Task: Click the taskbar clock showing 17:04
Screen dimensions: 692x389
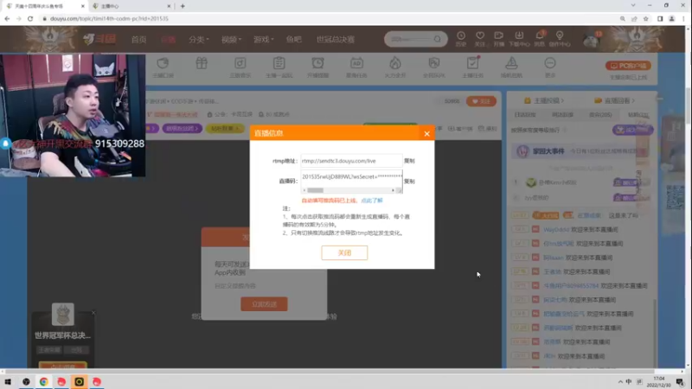Action: 658,381
